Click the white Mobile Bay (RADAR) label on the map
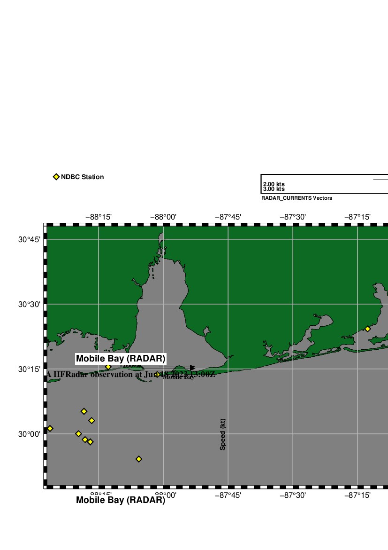Screen dimensions: 388x550 tap(121, 359)
